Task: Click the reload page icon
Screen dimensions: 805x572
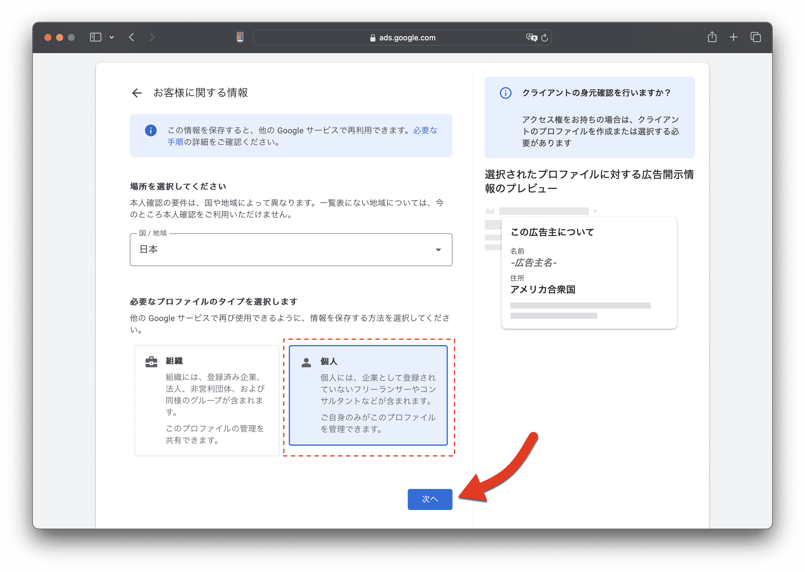Action: [x=545, y=38]
